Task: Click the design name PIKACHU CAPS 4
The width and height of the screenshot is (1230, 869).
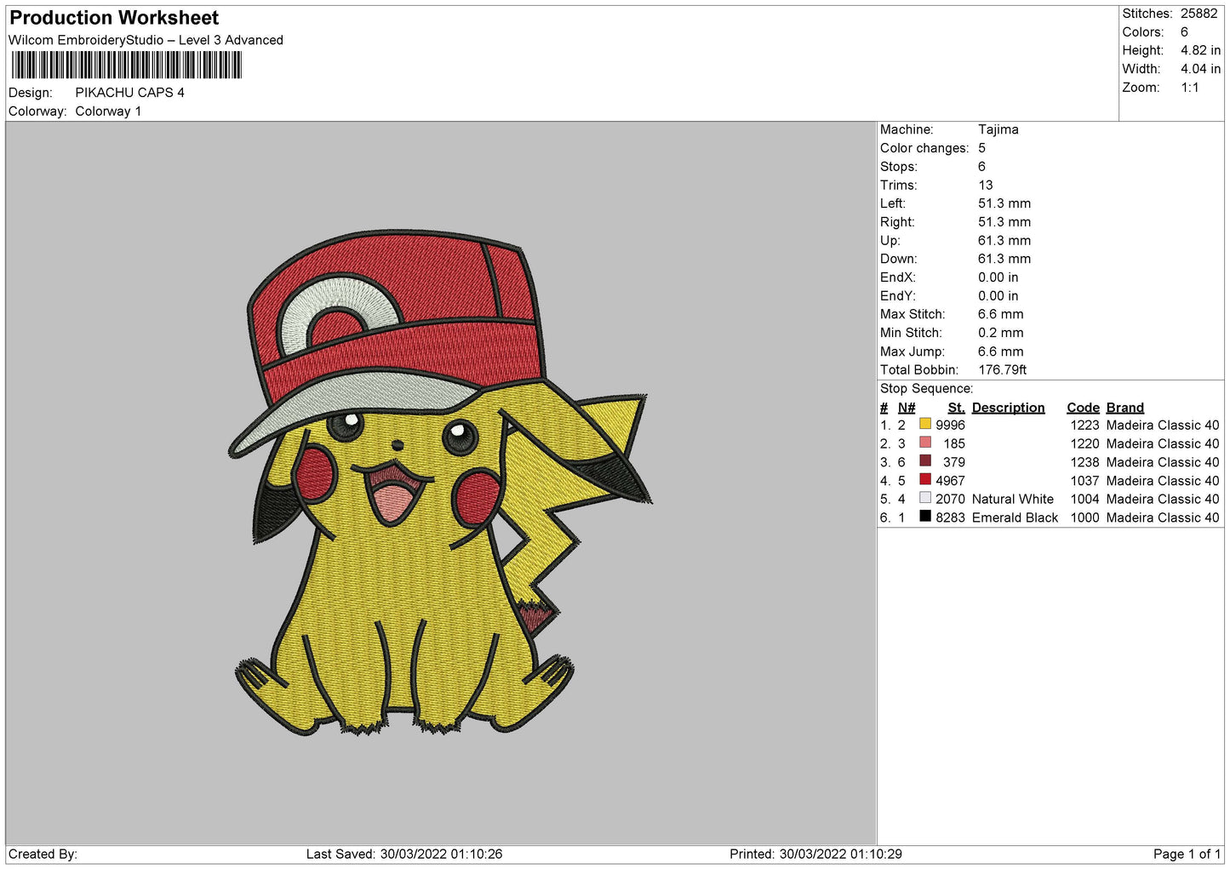Action: pos(129,93)
